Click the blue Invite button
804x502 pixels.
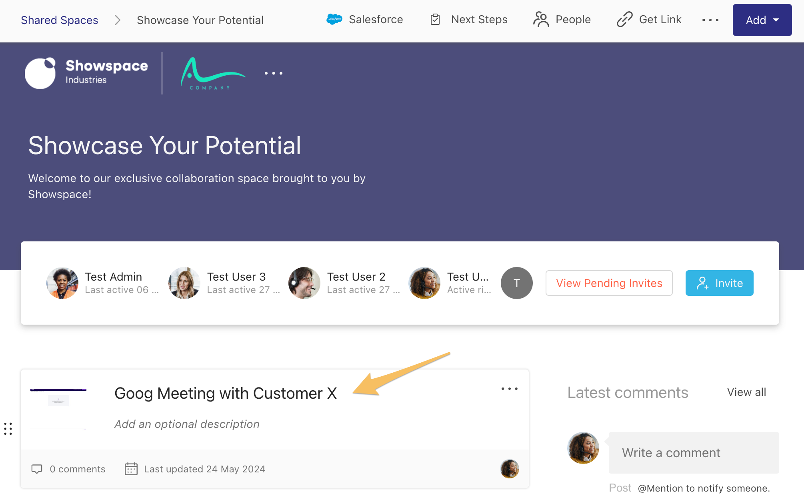click(719, 283)
